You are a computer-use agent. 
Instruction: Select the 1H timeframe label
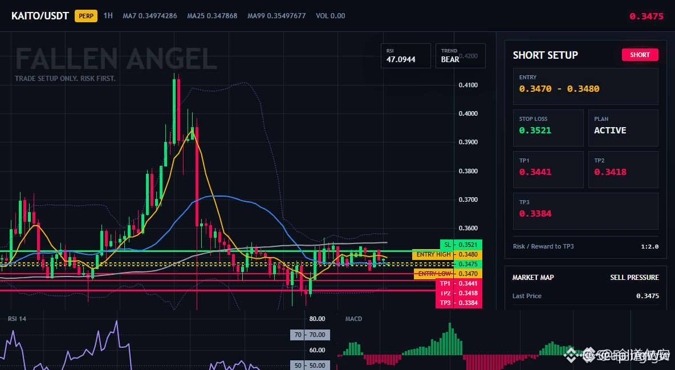click(108, 15)
